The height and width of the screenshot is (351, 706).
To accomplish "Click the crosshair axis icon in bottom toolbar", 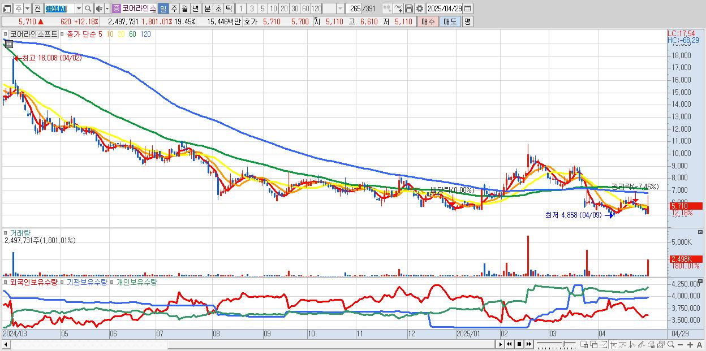I will 614,344.
